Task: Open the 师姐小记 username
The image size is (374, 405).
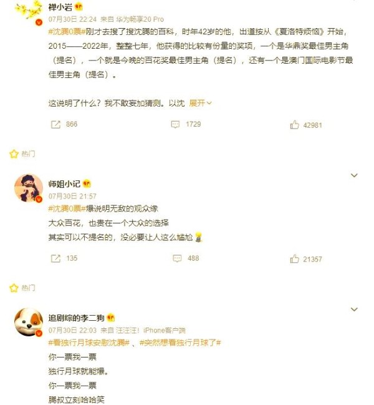Action: (x=64, y=184)
